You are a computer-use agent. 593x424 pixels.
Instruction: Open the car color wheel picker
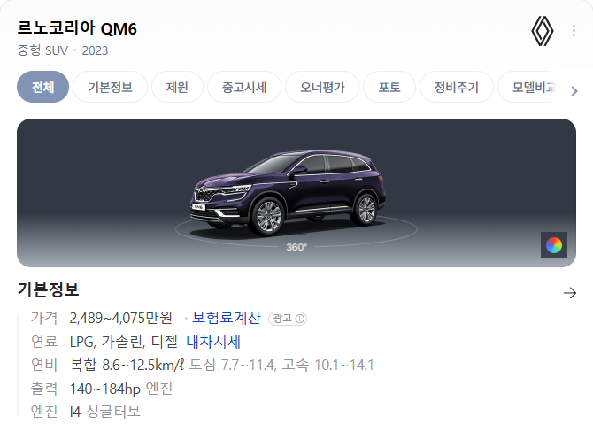click(x=554, y=245)
